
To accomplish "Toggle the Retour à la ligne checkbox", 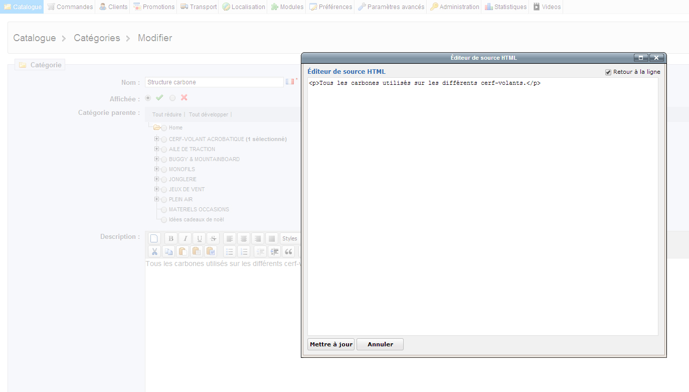I will tap(608, 72).
